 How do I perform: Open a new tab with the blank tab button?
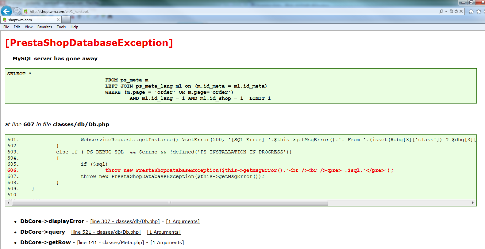click(x=66, y=20)
